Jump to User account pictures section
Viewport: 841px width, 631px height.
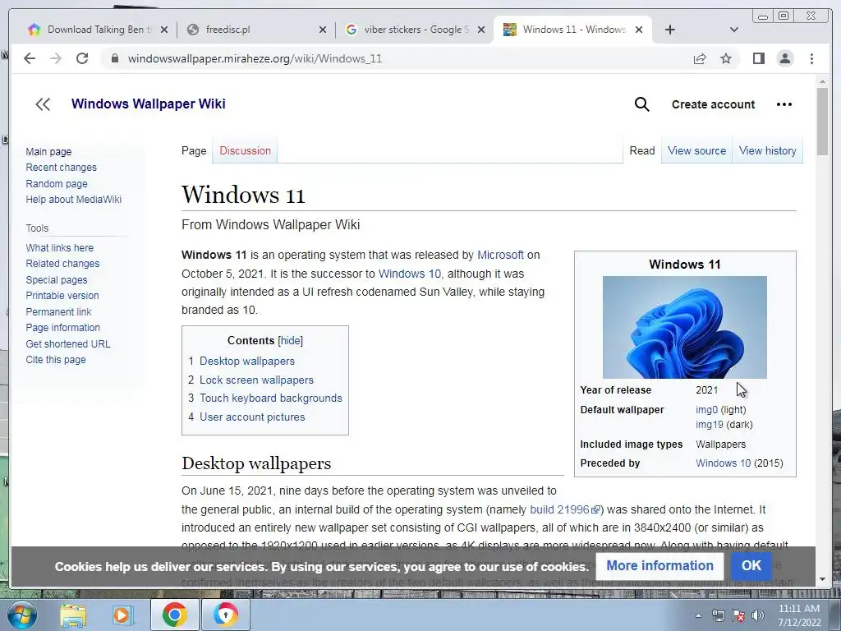point(252,417)
